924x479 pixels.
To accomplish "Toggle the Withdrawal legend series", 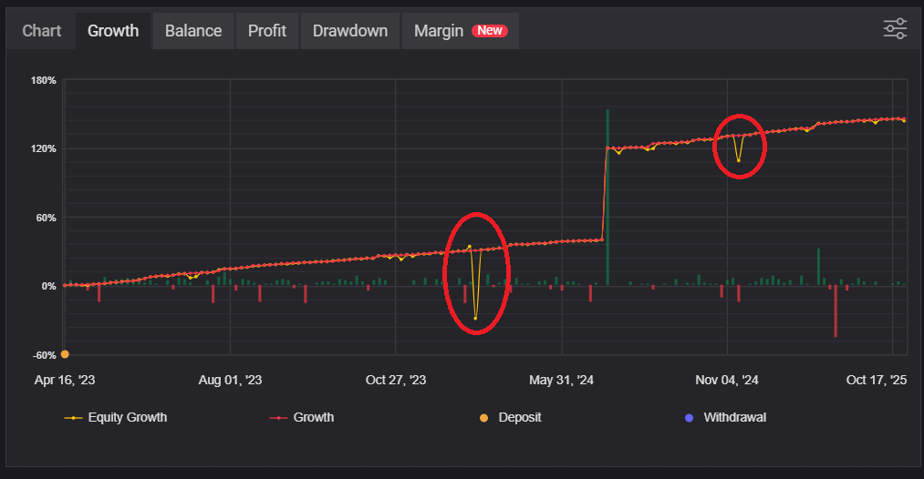I will click(725, 417).
